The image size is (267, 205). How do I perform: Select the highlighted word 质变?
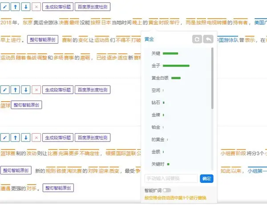[x=114, y=171]
